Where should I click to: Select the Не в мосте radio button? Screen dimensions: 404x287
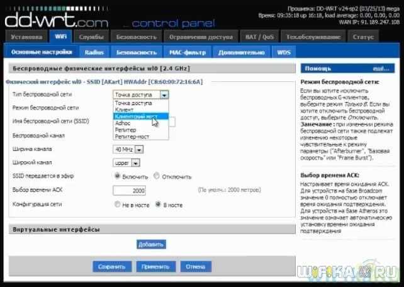pos(117,205)
